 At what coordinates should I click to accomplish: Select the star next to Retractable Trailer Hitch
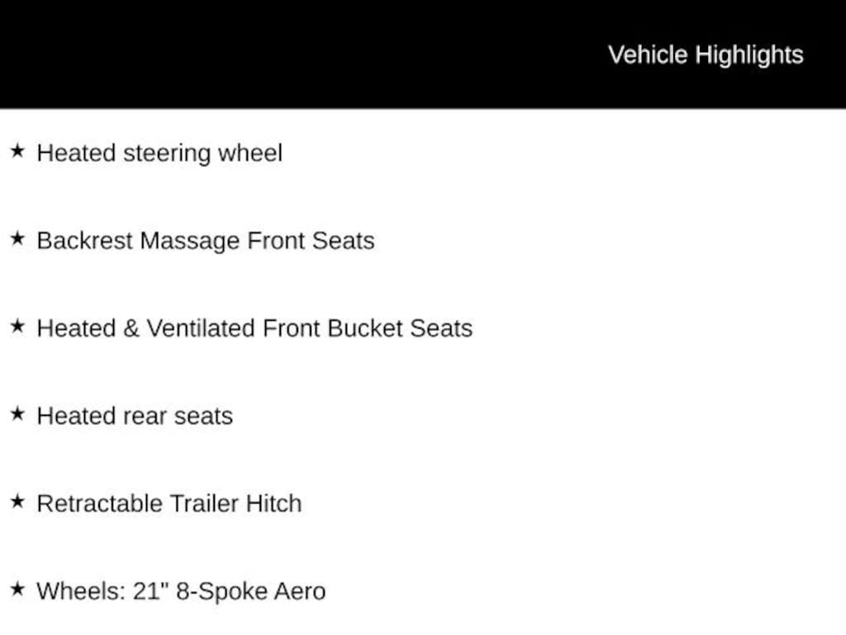click(x=17, y=502)
